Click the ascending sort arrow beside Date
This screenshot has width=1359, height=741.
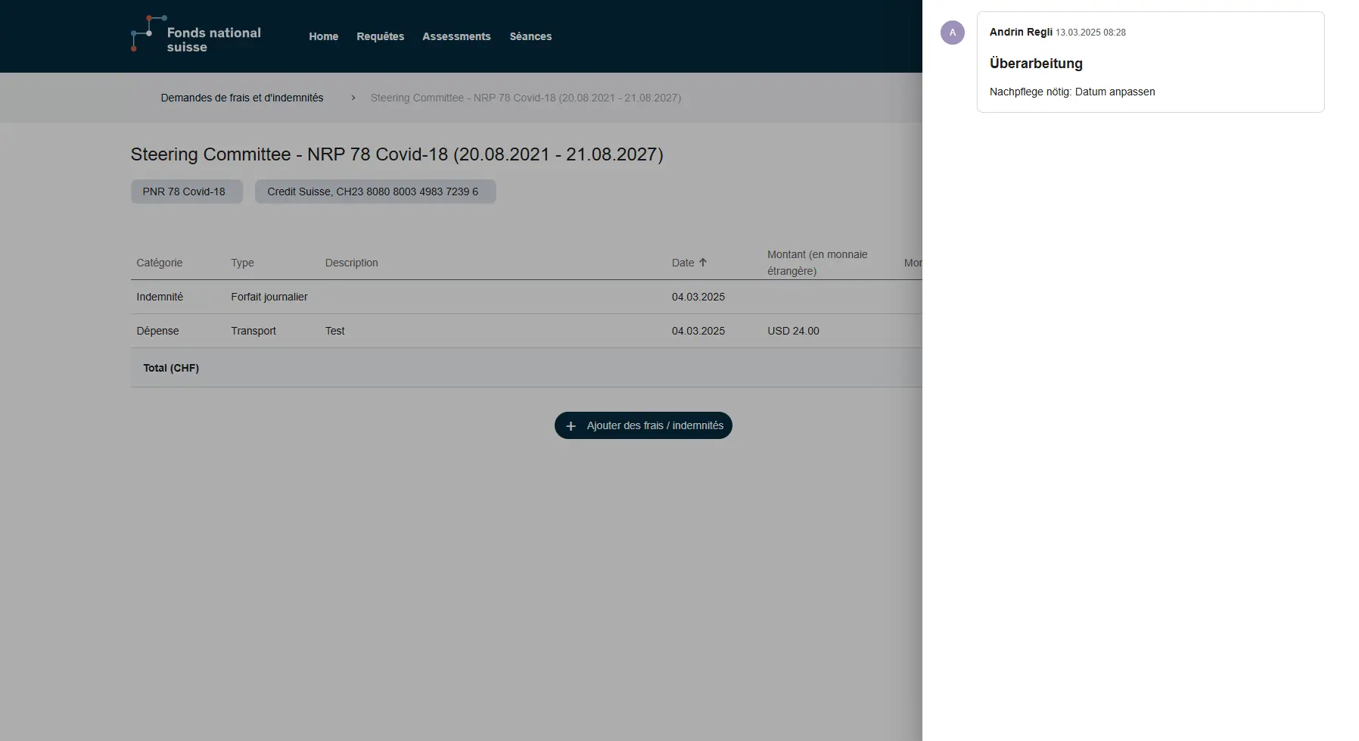[703, 263]
